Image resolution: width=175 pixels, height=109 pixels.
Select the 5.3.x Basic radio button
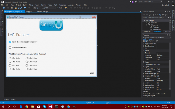click(10, 65)
